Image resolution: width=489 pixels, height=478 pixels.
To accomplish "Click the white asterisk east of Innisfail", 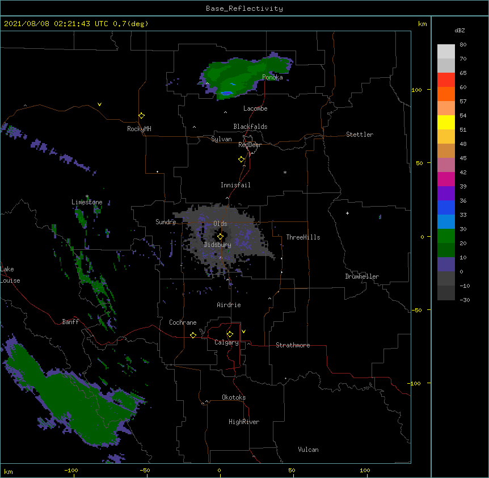I will [285, 172].
